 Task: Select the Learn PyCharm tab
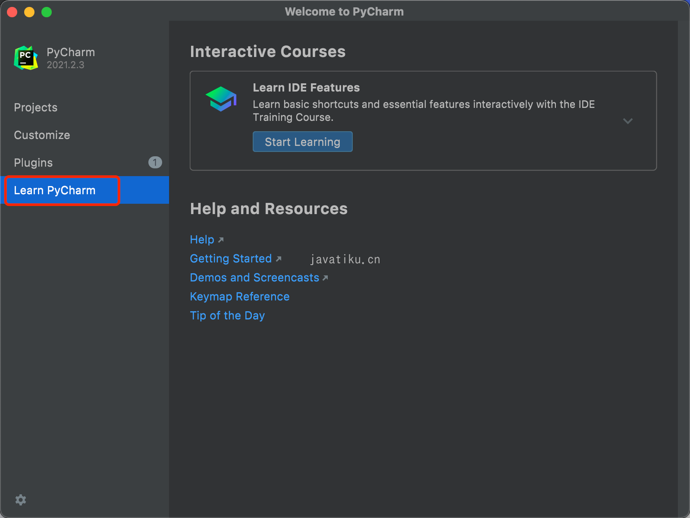[85, 190]
